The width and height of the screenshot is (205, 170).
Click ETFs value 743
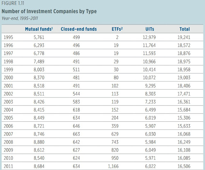coord(115,142)
